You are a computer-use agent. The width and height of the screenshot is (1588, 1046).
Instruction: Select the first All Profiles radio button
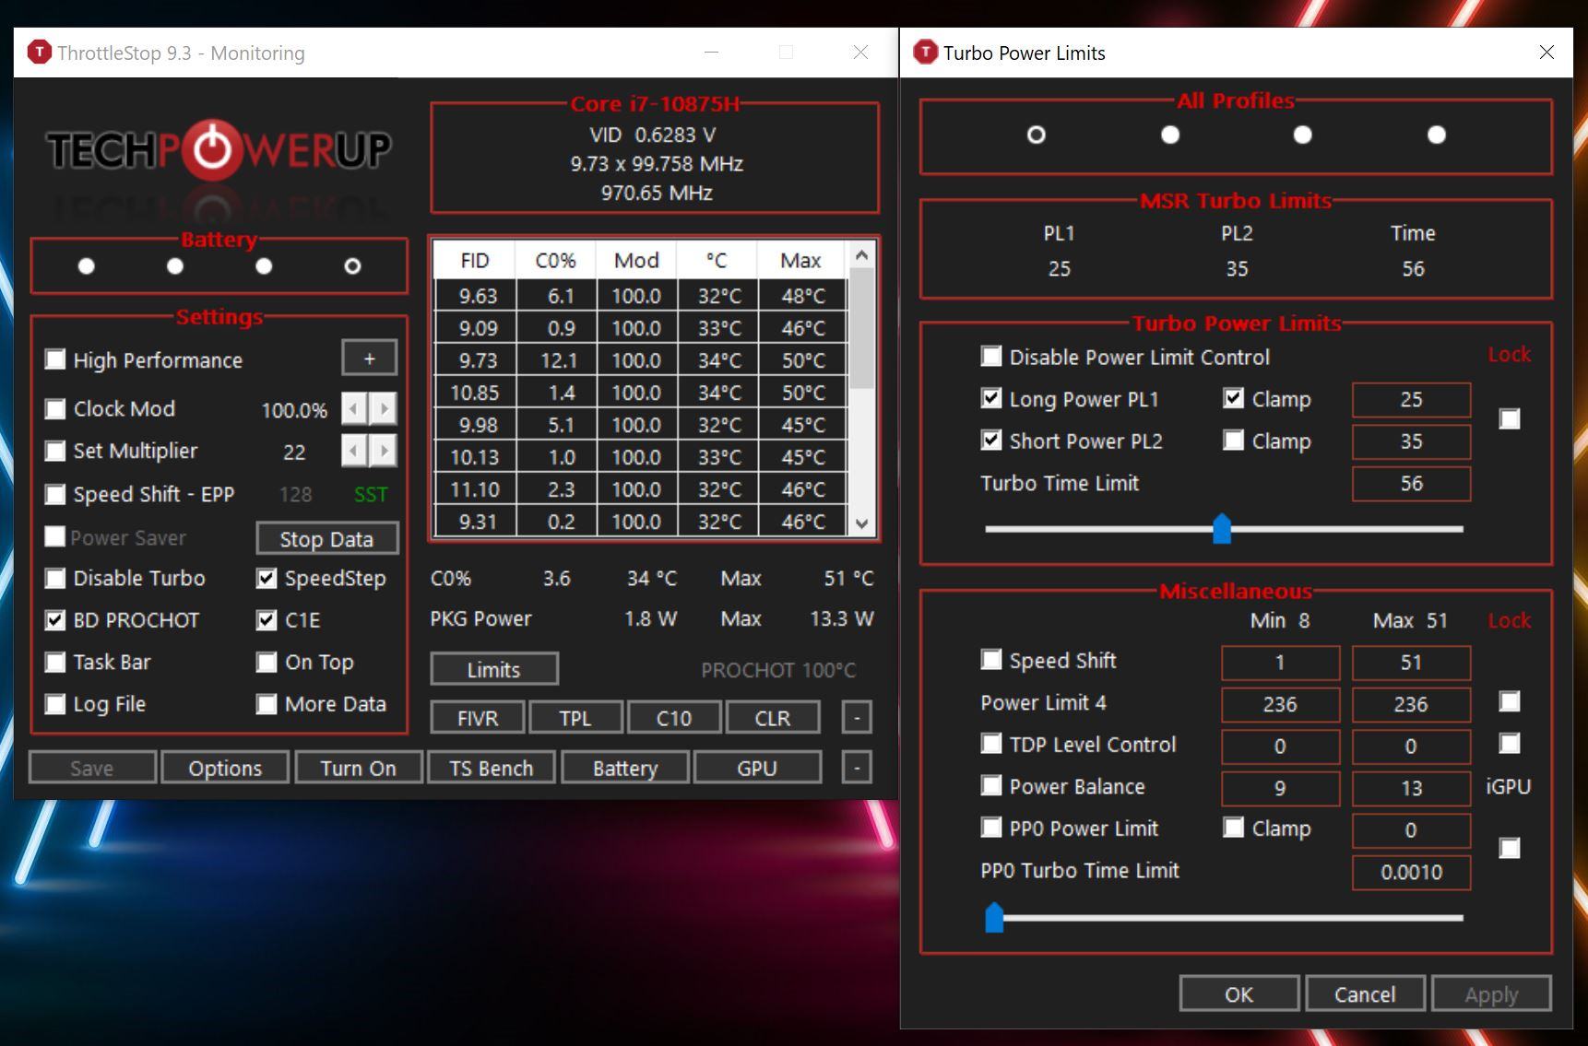(x=1037, y=135)
